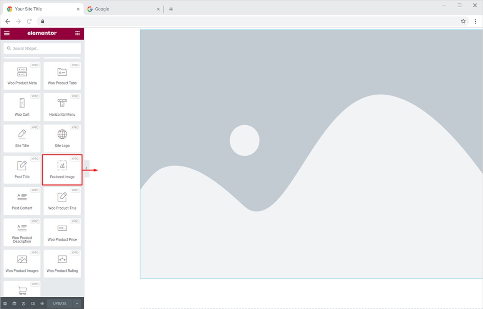The width and height of the screenshot is (483, 309).
Task: Open Elementor page settings gear
Action: coord(5,304)
